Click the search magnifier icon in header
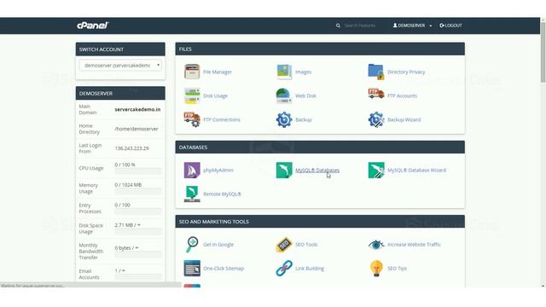This screenshot has width=546, height=307. (x=338, y=26)
